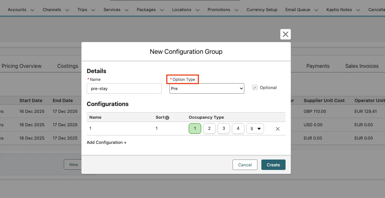Remove configuration row 1 with X icon
The height and width of the screenshot is (198, 385).
coord(277,129)
